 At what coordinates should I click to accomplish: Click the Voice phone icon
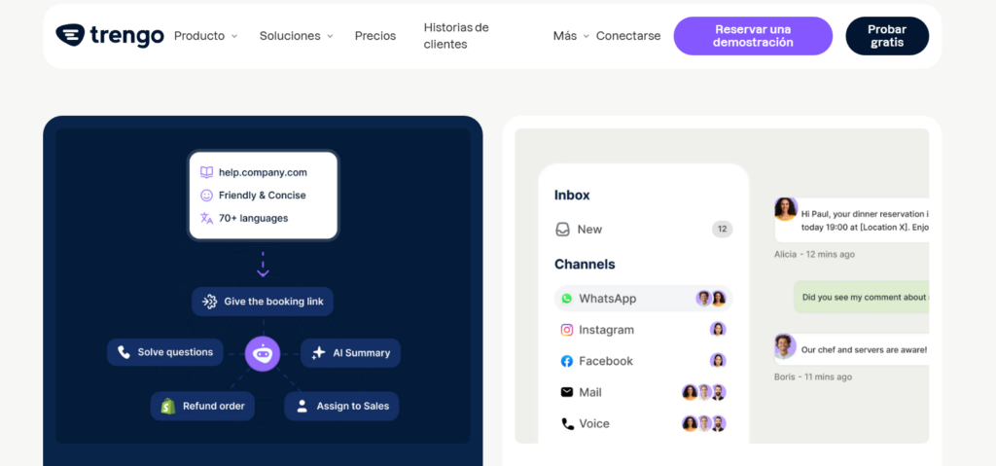click(x=566, y=423)
